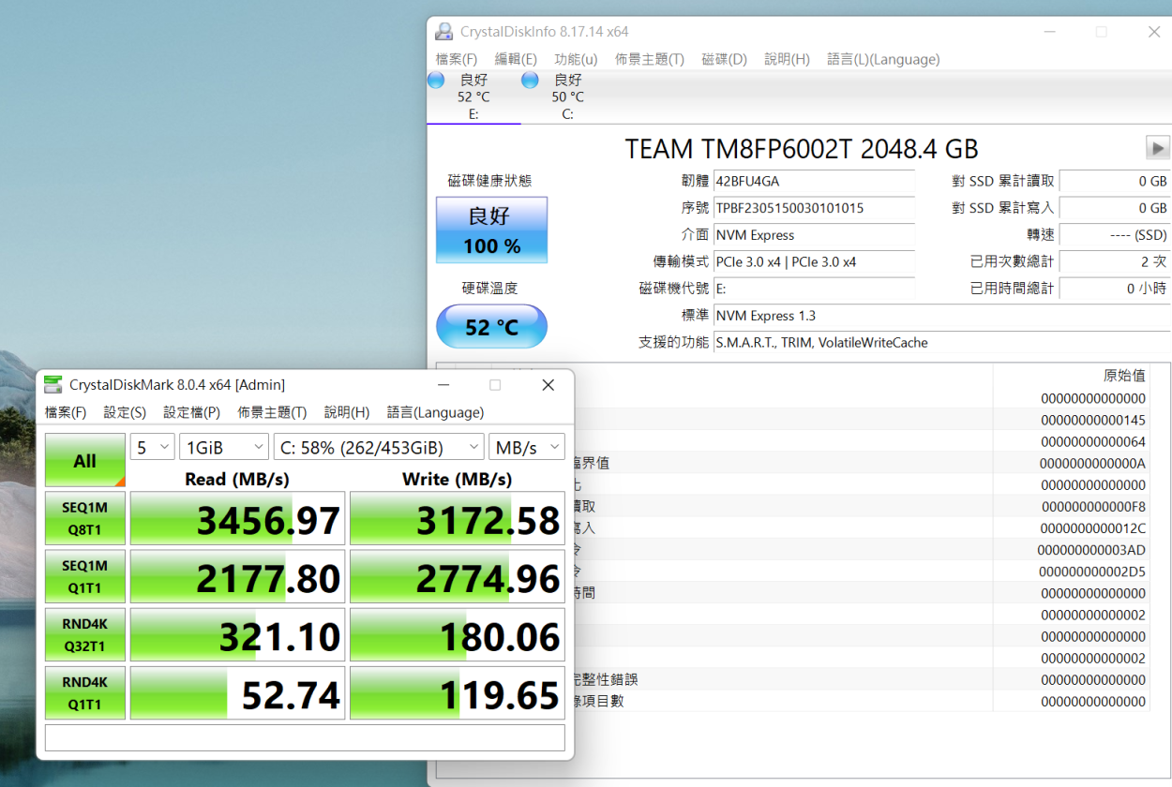The width and height of the screenshot is (1172, 787).
Task: Click the transfer mode field PCIe 3.0 x4
Action: 815,262
